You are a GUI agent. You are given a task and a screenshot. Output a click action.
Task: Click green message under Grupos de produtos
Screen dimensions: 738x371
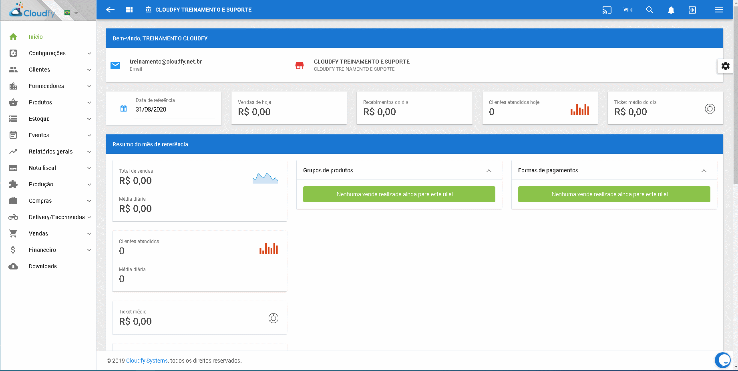(x=399, y=194)
